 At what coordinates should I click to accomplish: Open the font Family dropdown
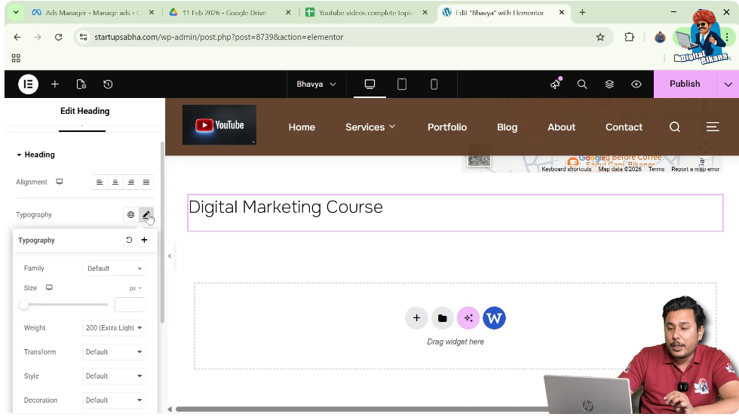point(114,268)
